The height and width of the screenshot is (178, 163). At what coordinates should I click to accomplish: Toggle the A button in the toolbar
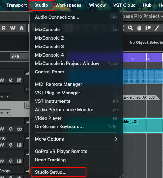[22, 28]
